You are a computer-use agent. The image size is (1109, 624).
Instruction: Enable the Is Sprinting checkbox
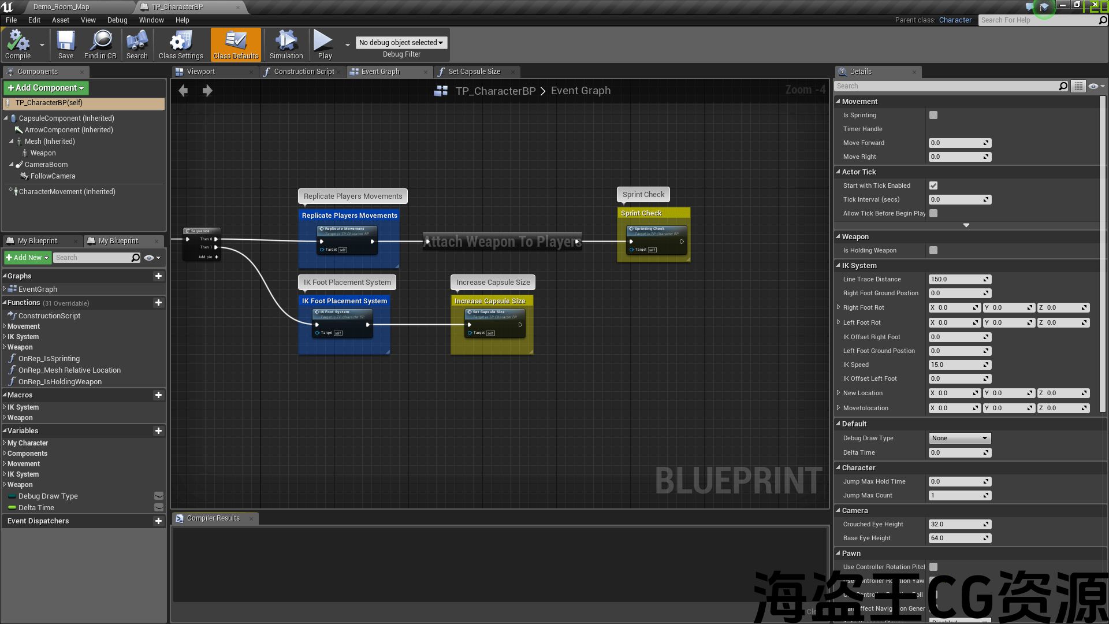(933, 115)
